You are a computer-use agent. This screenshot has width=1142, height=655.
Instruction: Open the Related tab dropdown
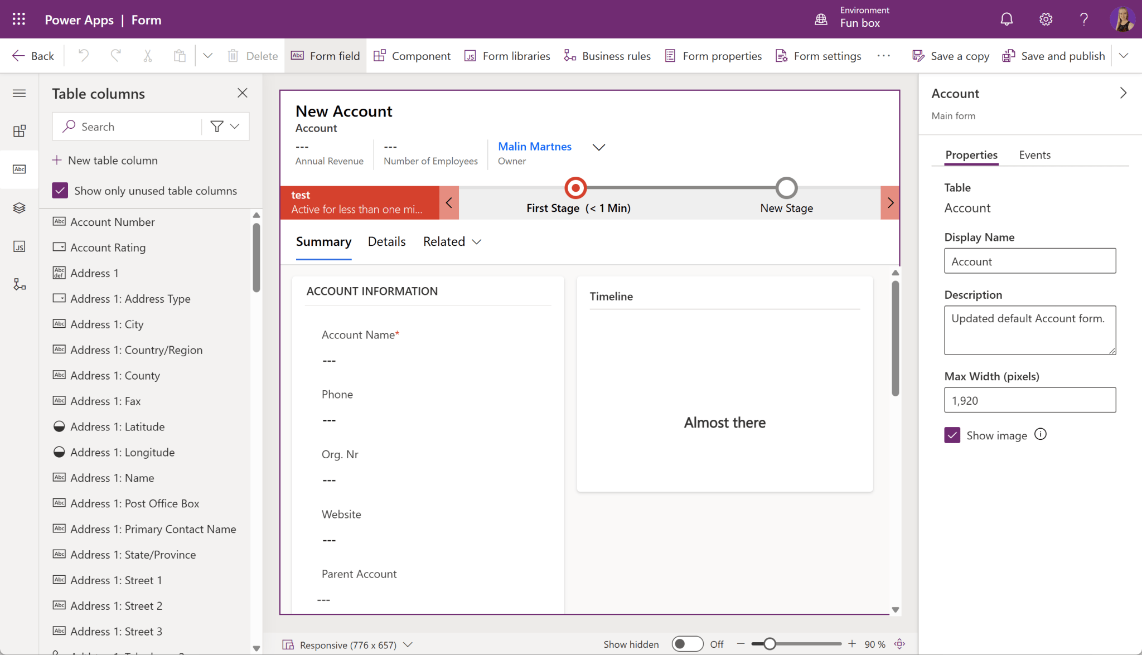[x=452, y=241]
